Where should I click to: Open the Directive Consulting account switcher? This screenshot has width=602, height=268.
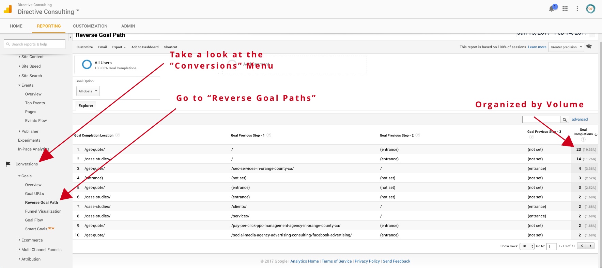[48, 12]
